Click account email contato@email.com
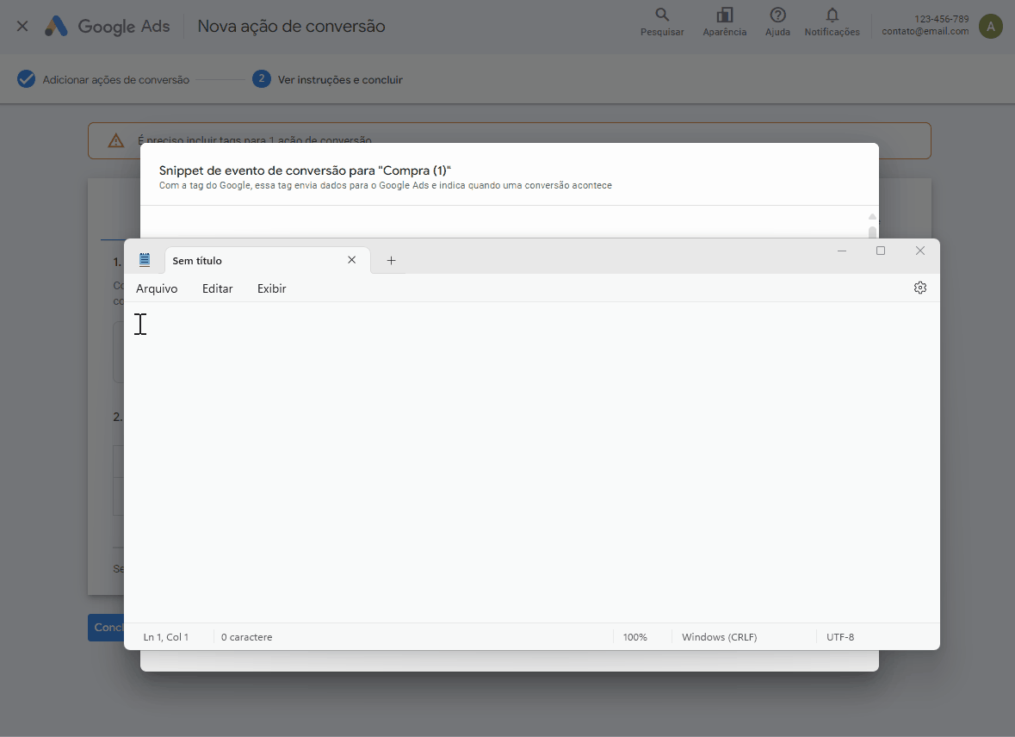 pyautogui.click(x=925, y=31)
